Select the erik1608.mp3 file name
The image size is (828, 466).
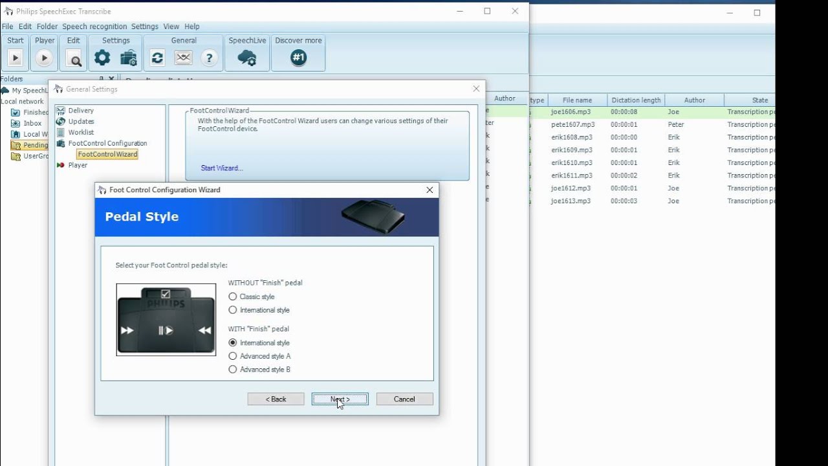571,138
